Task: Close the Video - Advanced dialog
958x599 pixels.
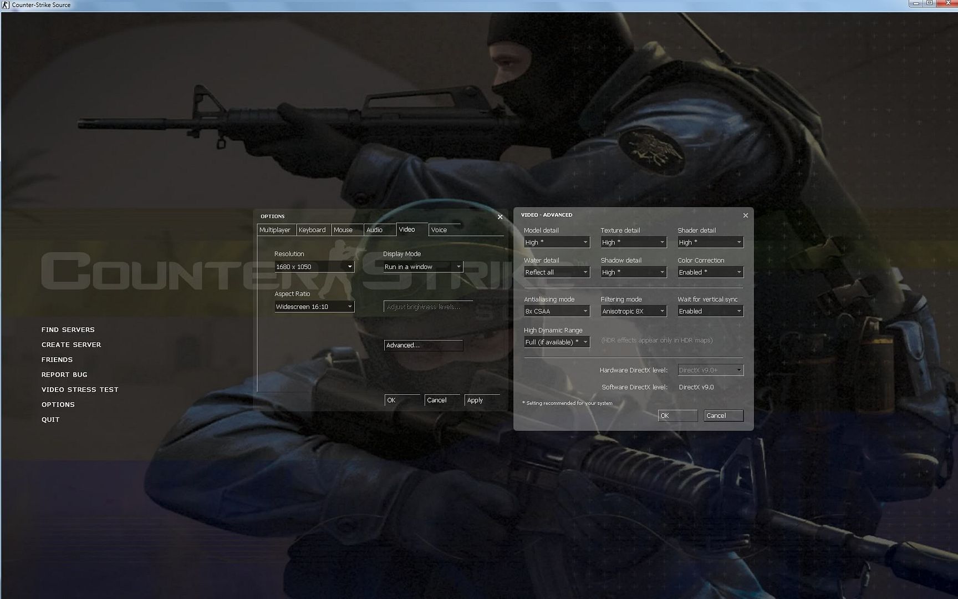Action: pyautogui.click(x=746, y=215)
